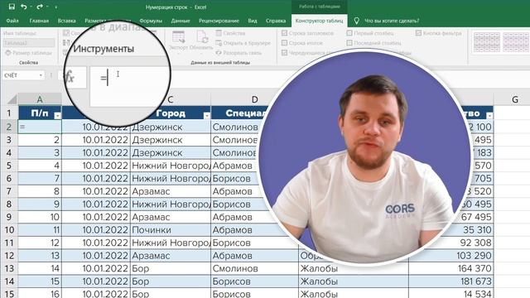Click the Save icon in quick access toolbar
Viewport: 530px width, 298px height.
click(12, 7)
